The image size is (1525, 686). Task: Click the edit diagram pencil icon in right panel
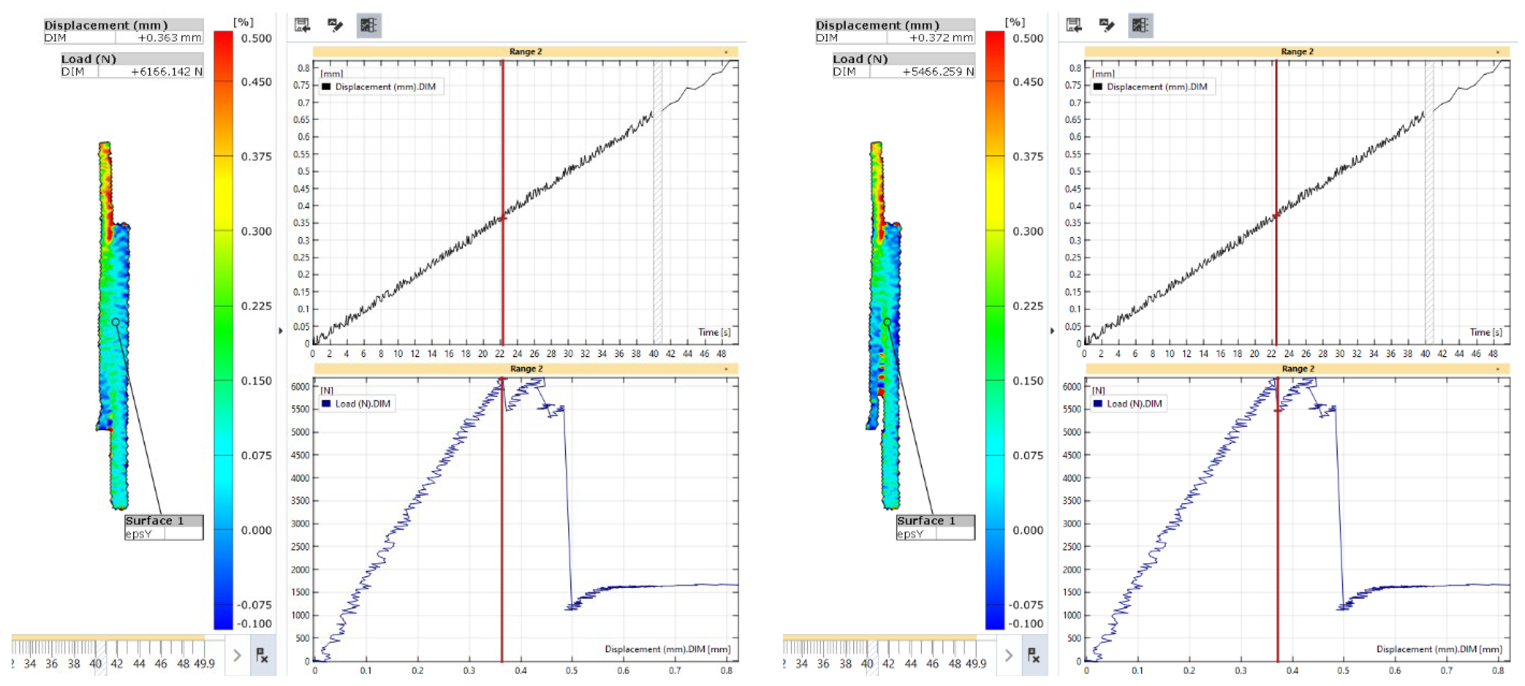1107,25
